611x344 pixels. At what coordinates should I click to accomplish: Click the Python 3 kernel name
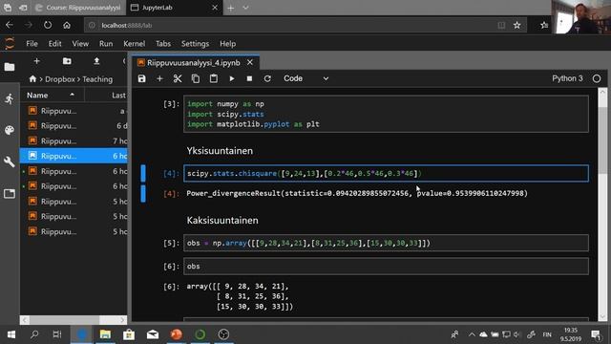pyautogui.click(x=567, y=78)
